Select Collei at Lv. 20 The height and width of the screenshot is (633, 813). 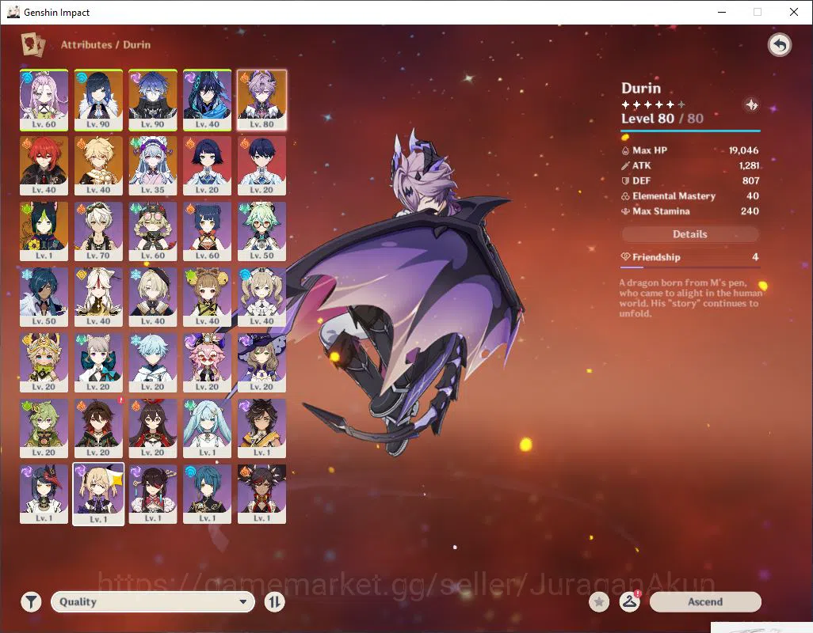44,429
